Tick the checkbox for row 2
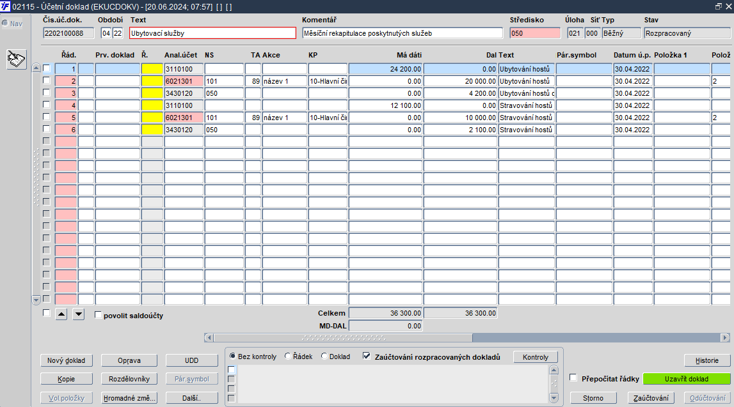The height and width of the screenshot is (407, 734). 46,81
